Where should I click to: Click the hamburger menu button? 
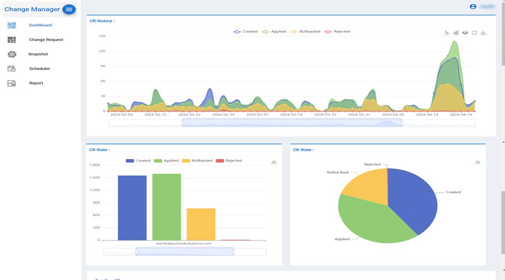[x=69, y=10]
